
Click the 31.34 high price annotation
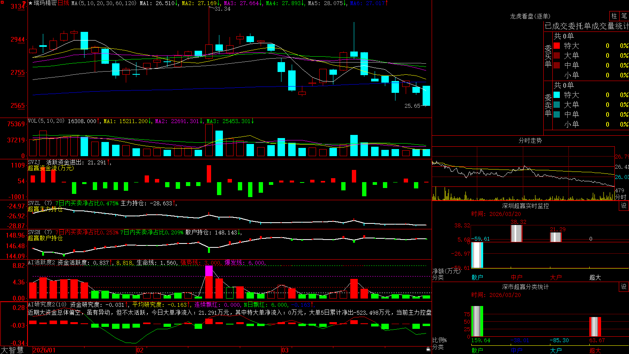click(x=223, y=9)
